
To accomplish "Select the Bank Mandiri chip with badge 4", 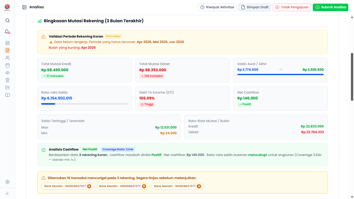I will (x=178, y=186).
